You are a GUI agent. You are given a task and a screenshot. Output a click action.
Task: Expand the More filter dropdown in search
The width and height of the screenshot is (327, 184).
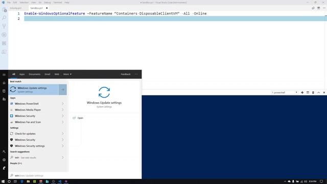[x=67, y=74]
